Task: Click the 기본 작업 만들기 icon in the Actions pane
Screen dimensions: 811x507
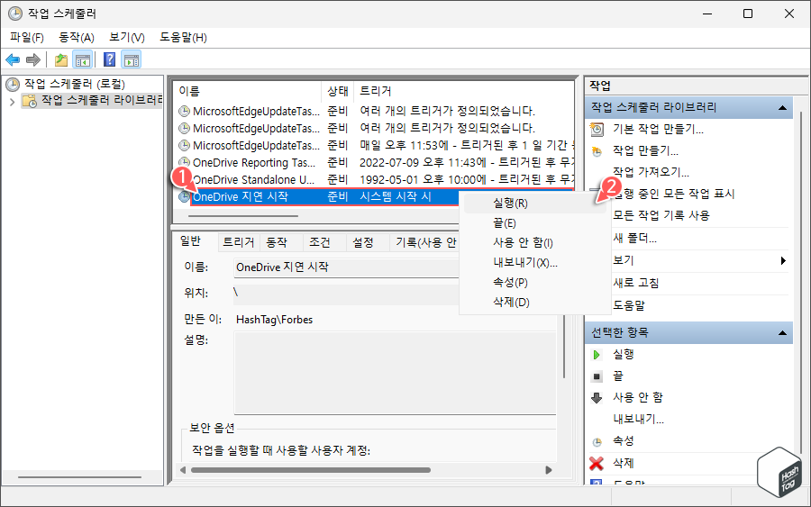Action: [597, 129]
